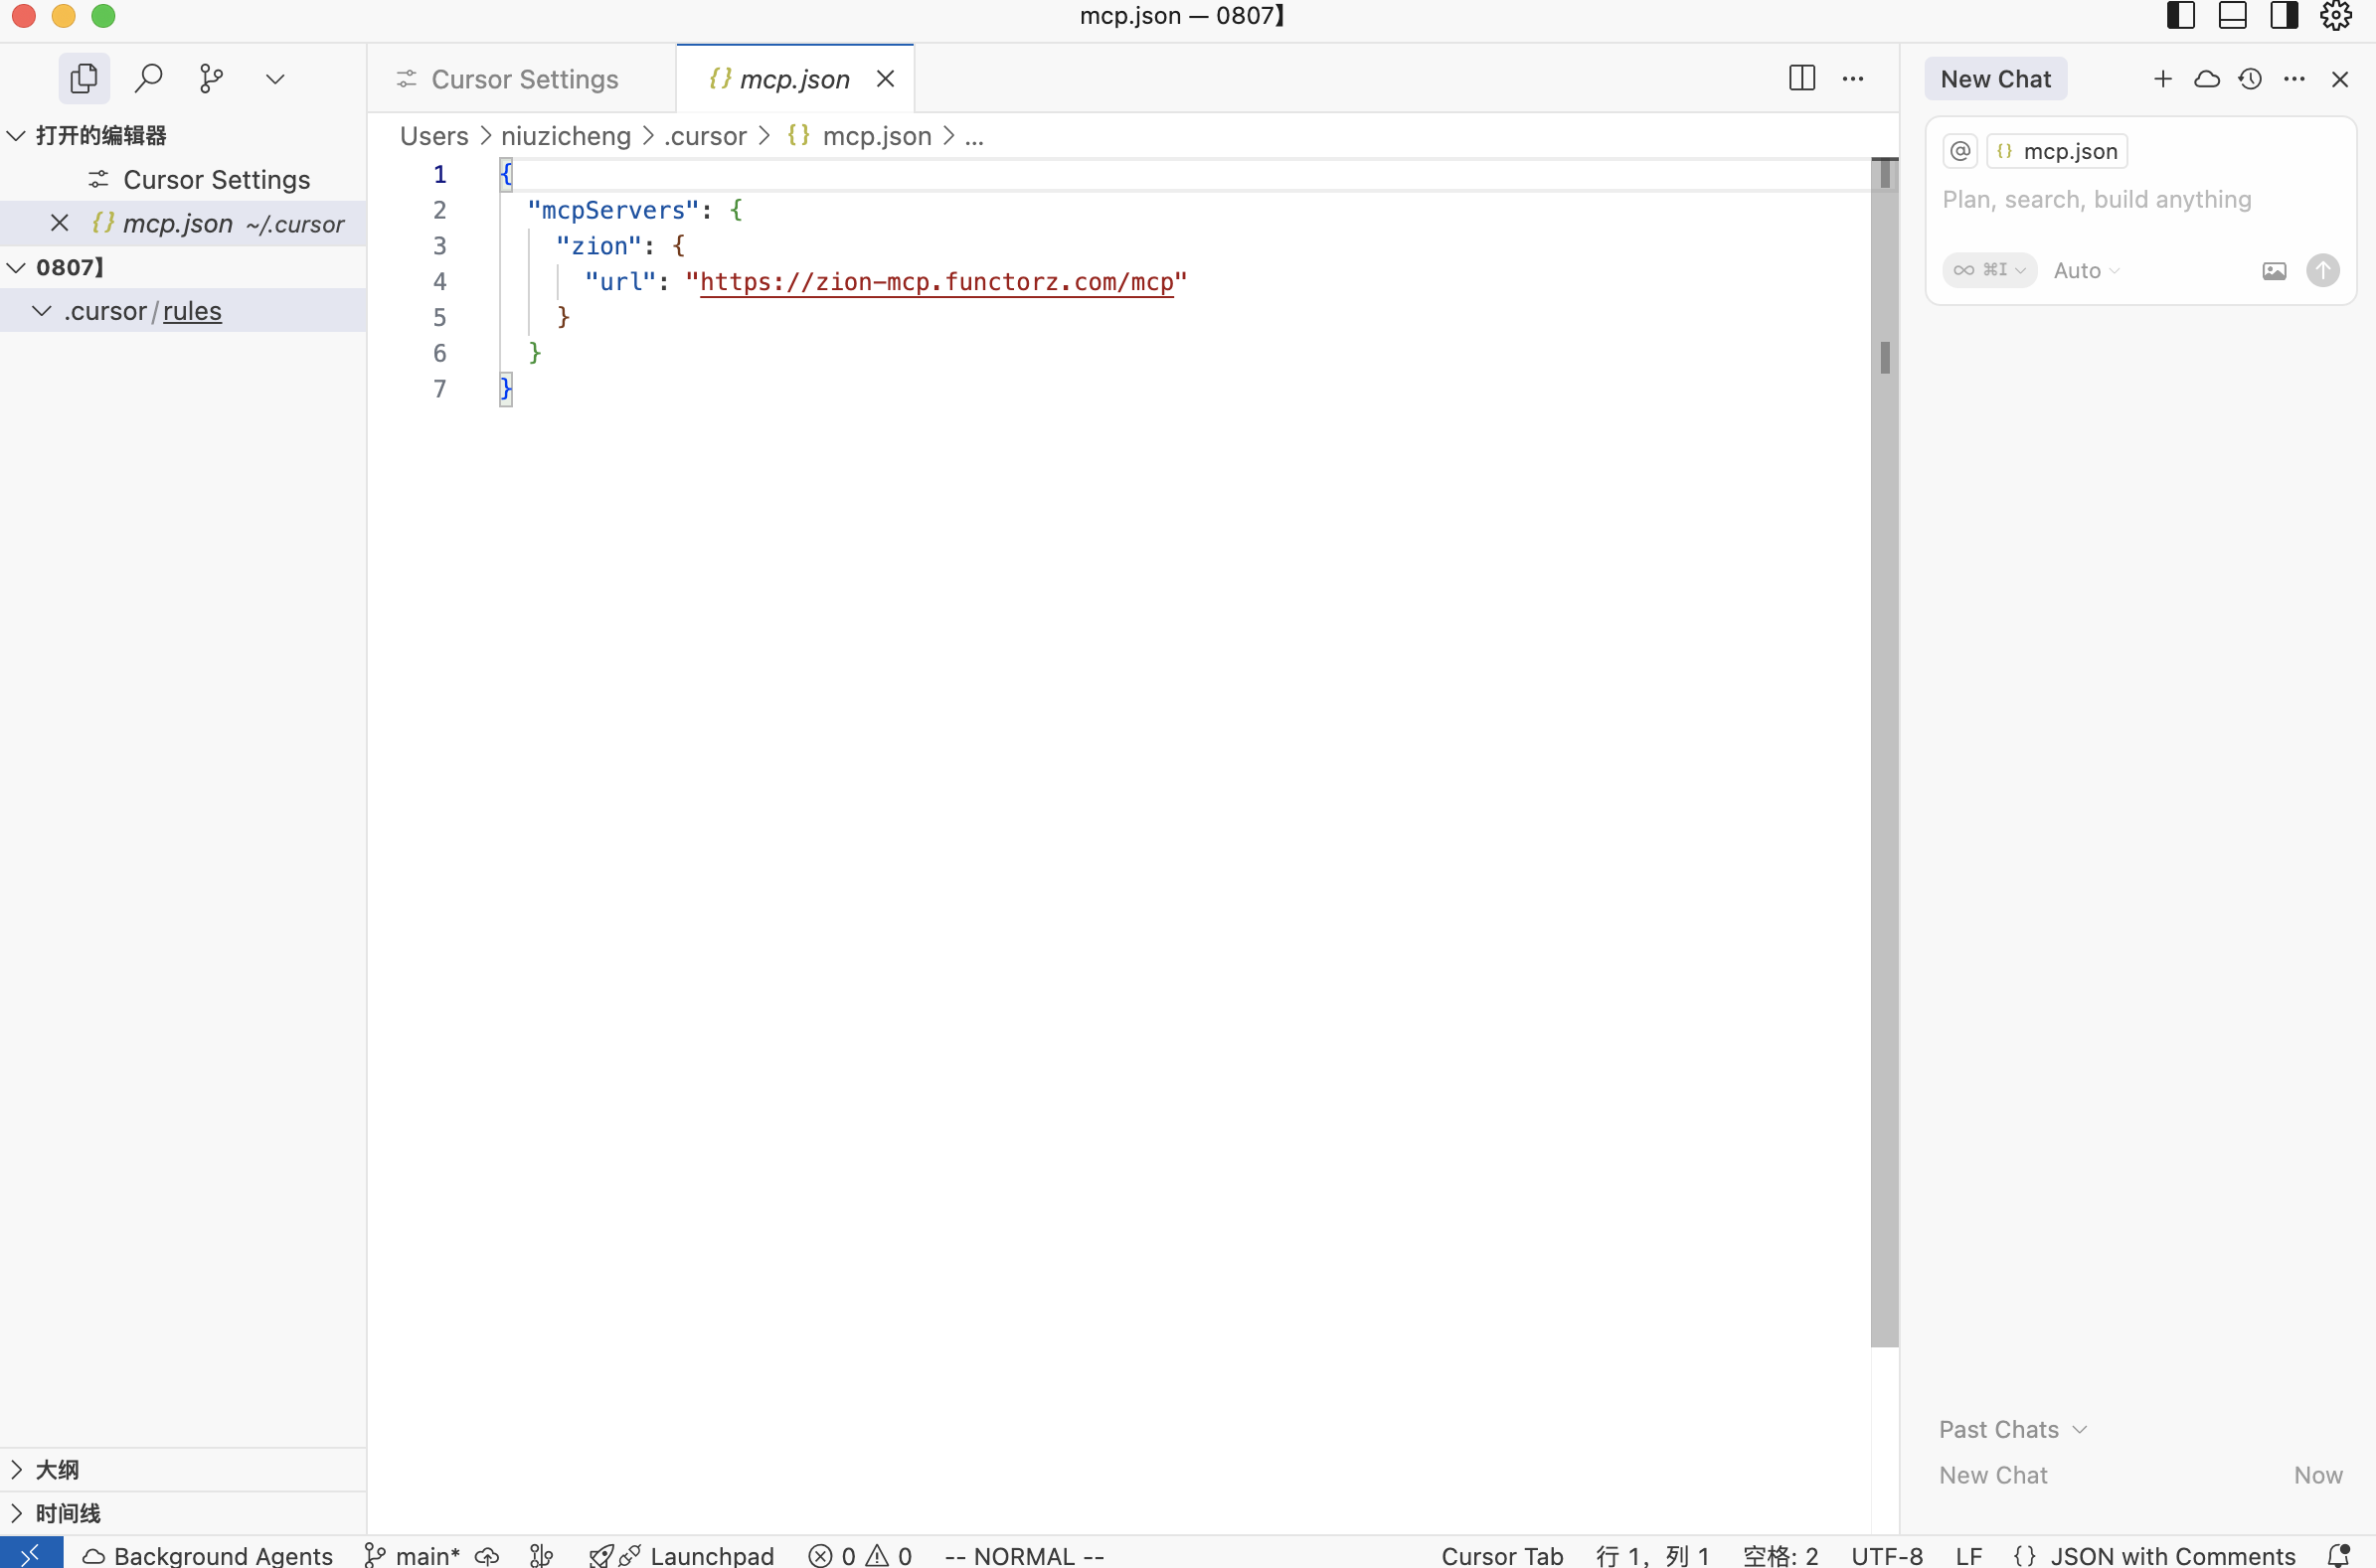The height and width of the screenshot is (1568, 2376).
Task: Change LF end of line sequence
Action: [1968, 1555]
